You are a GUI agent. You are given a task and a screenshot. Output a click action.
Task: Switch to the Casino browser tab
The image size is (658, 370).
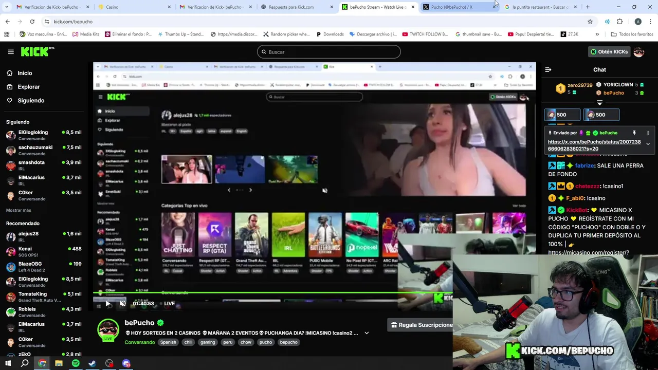click(134, 7)
